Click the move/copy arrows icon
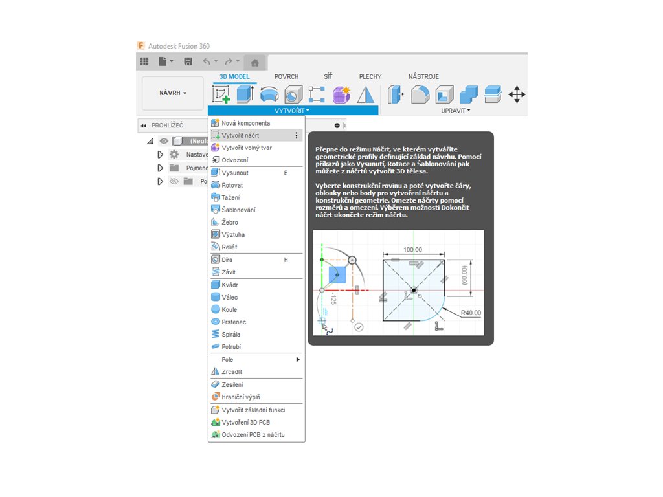 [517, 94]
